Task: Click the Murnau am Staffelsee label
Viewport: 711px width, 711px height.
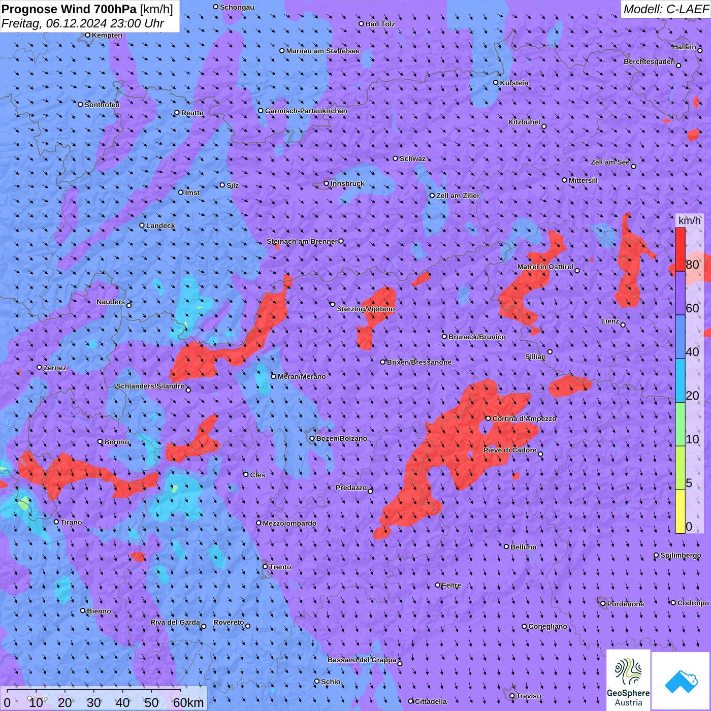Action: point(322,51)
